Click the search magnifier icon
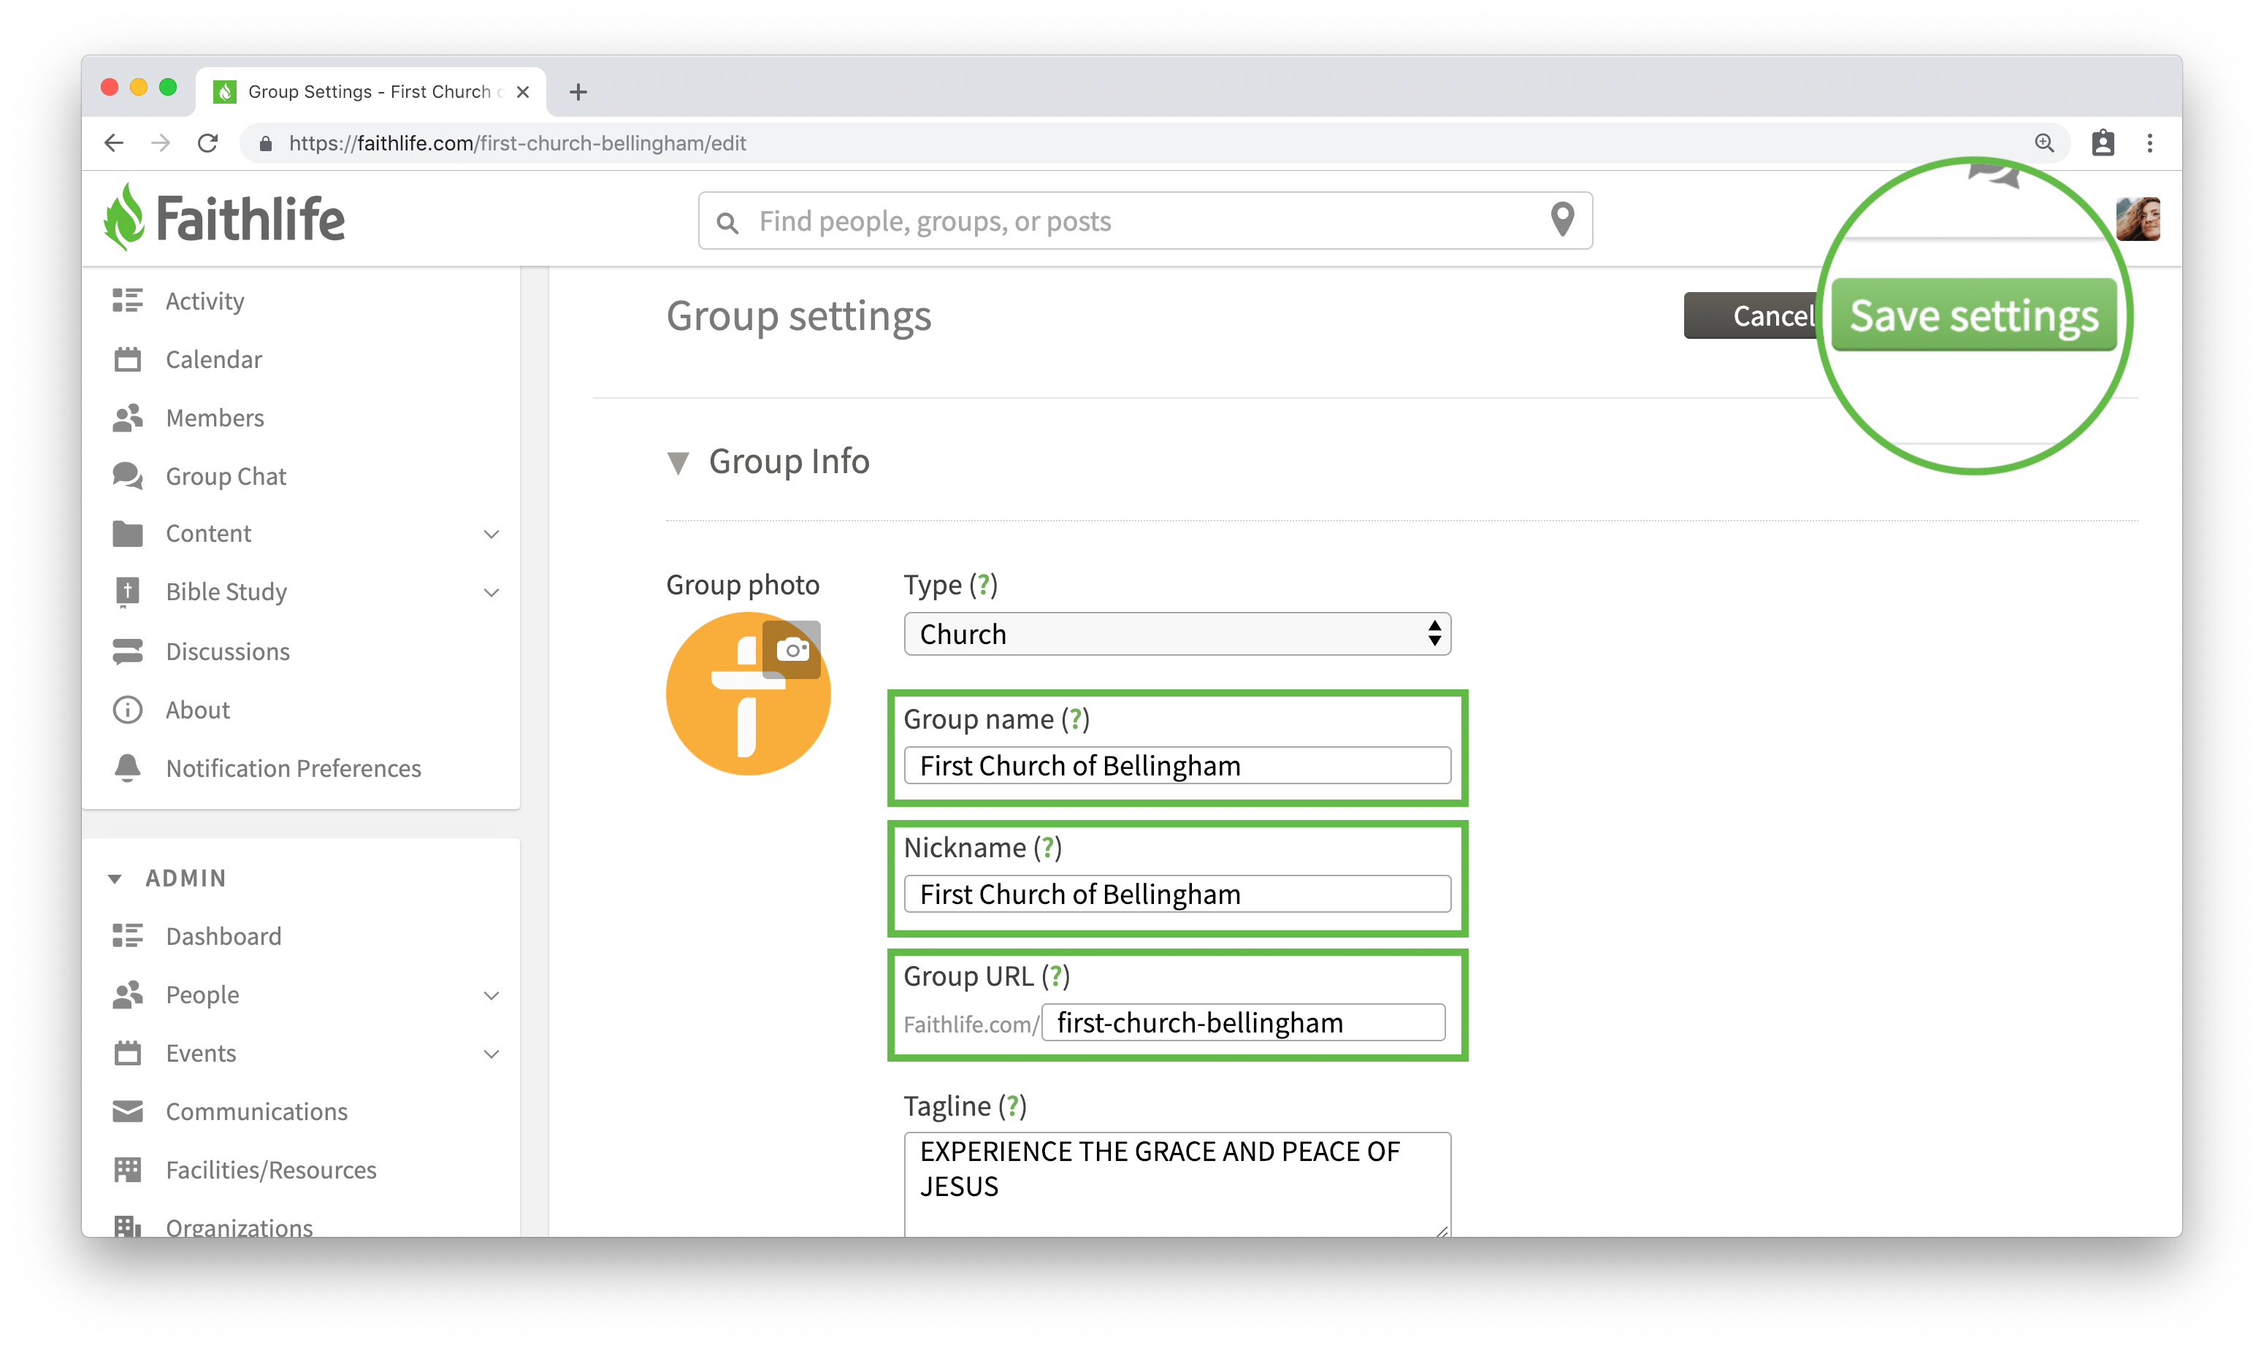This screenshot has width=2264, height=1345. click(727, 222)
